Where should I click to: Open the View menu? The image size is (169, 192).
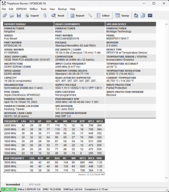pyautogui.click(x=52, y=9)
